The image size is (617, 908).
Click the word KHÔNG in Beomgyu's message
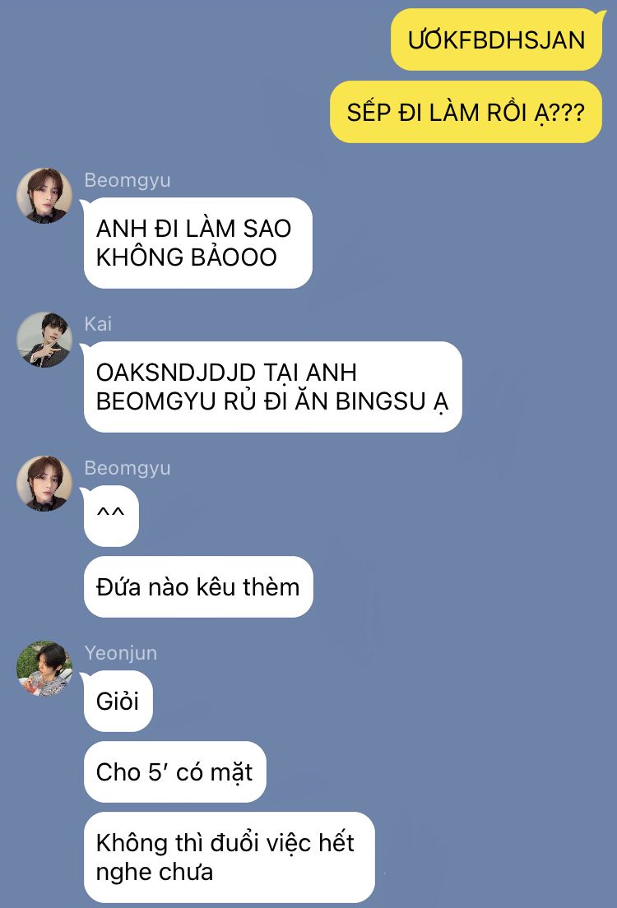coord(140,257)
